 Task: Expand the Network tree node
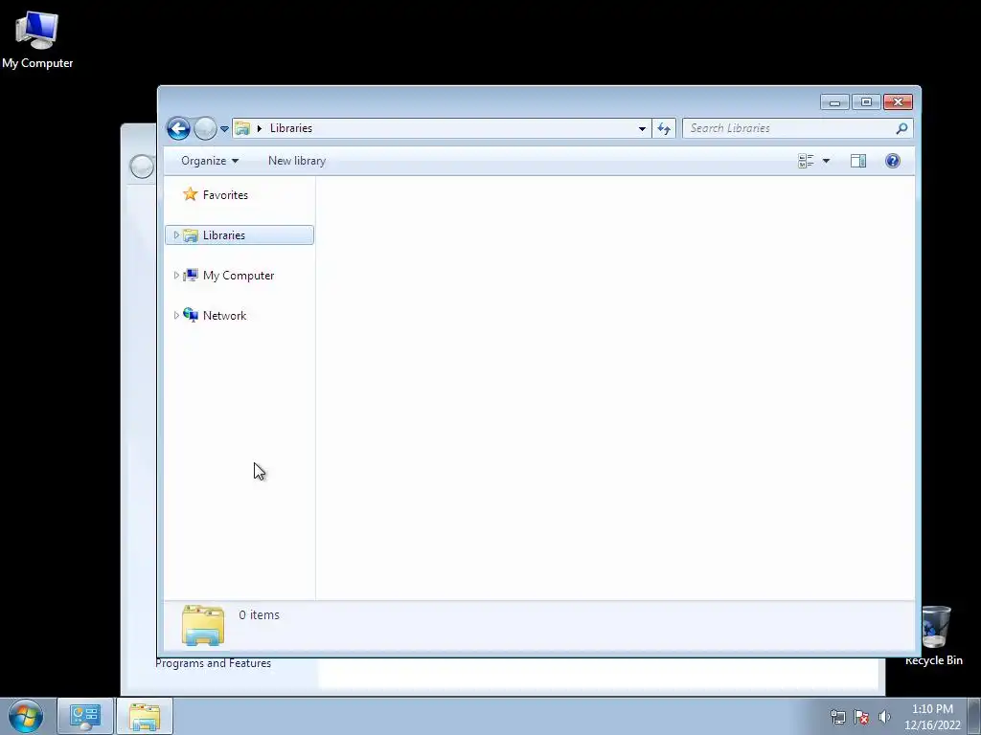tap(176, 315)
